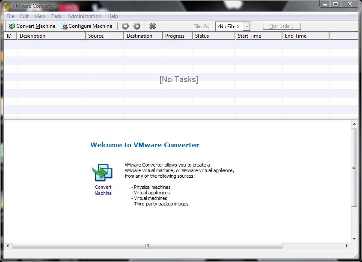
Task: Click the stop task toolbar icon
Action: click(125, 26)
